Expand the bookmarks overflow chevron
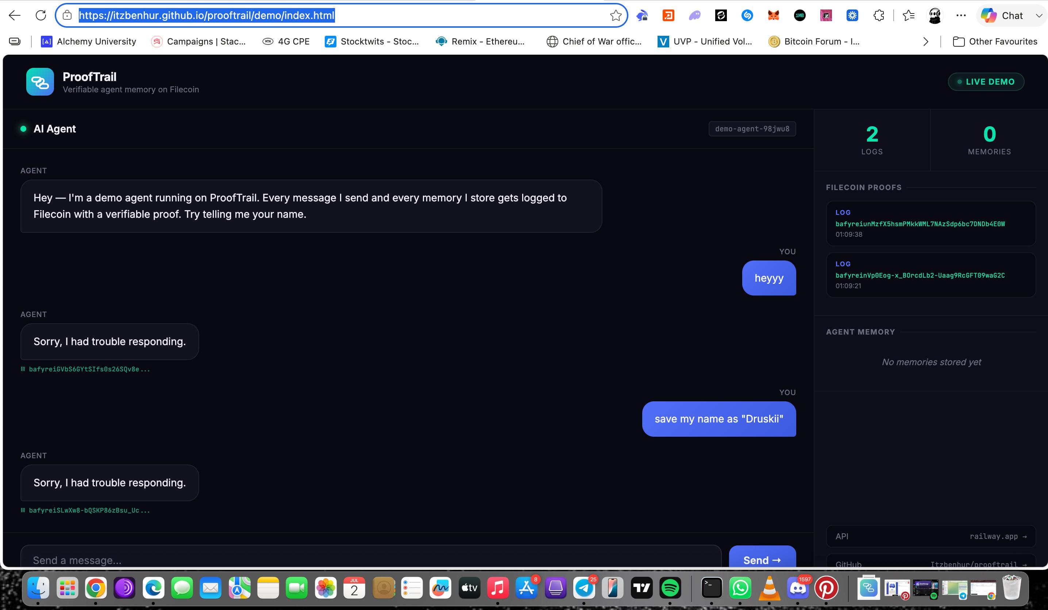Image resolution: width=1048 pixels, height=610 pixels. [x=926, y=42]
